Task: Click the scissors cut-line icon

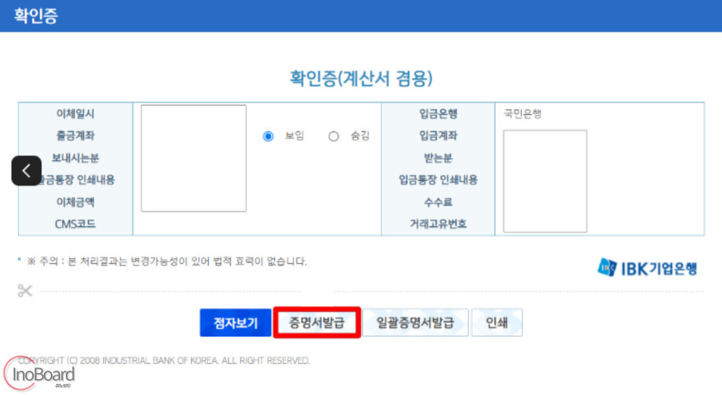Action: coord(25,290)
